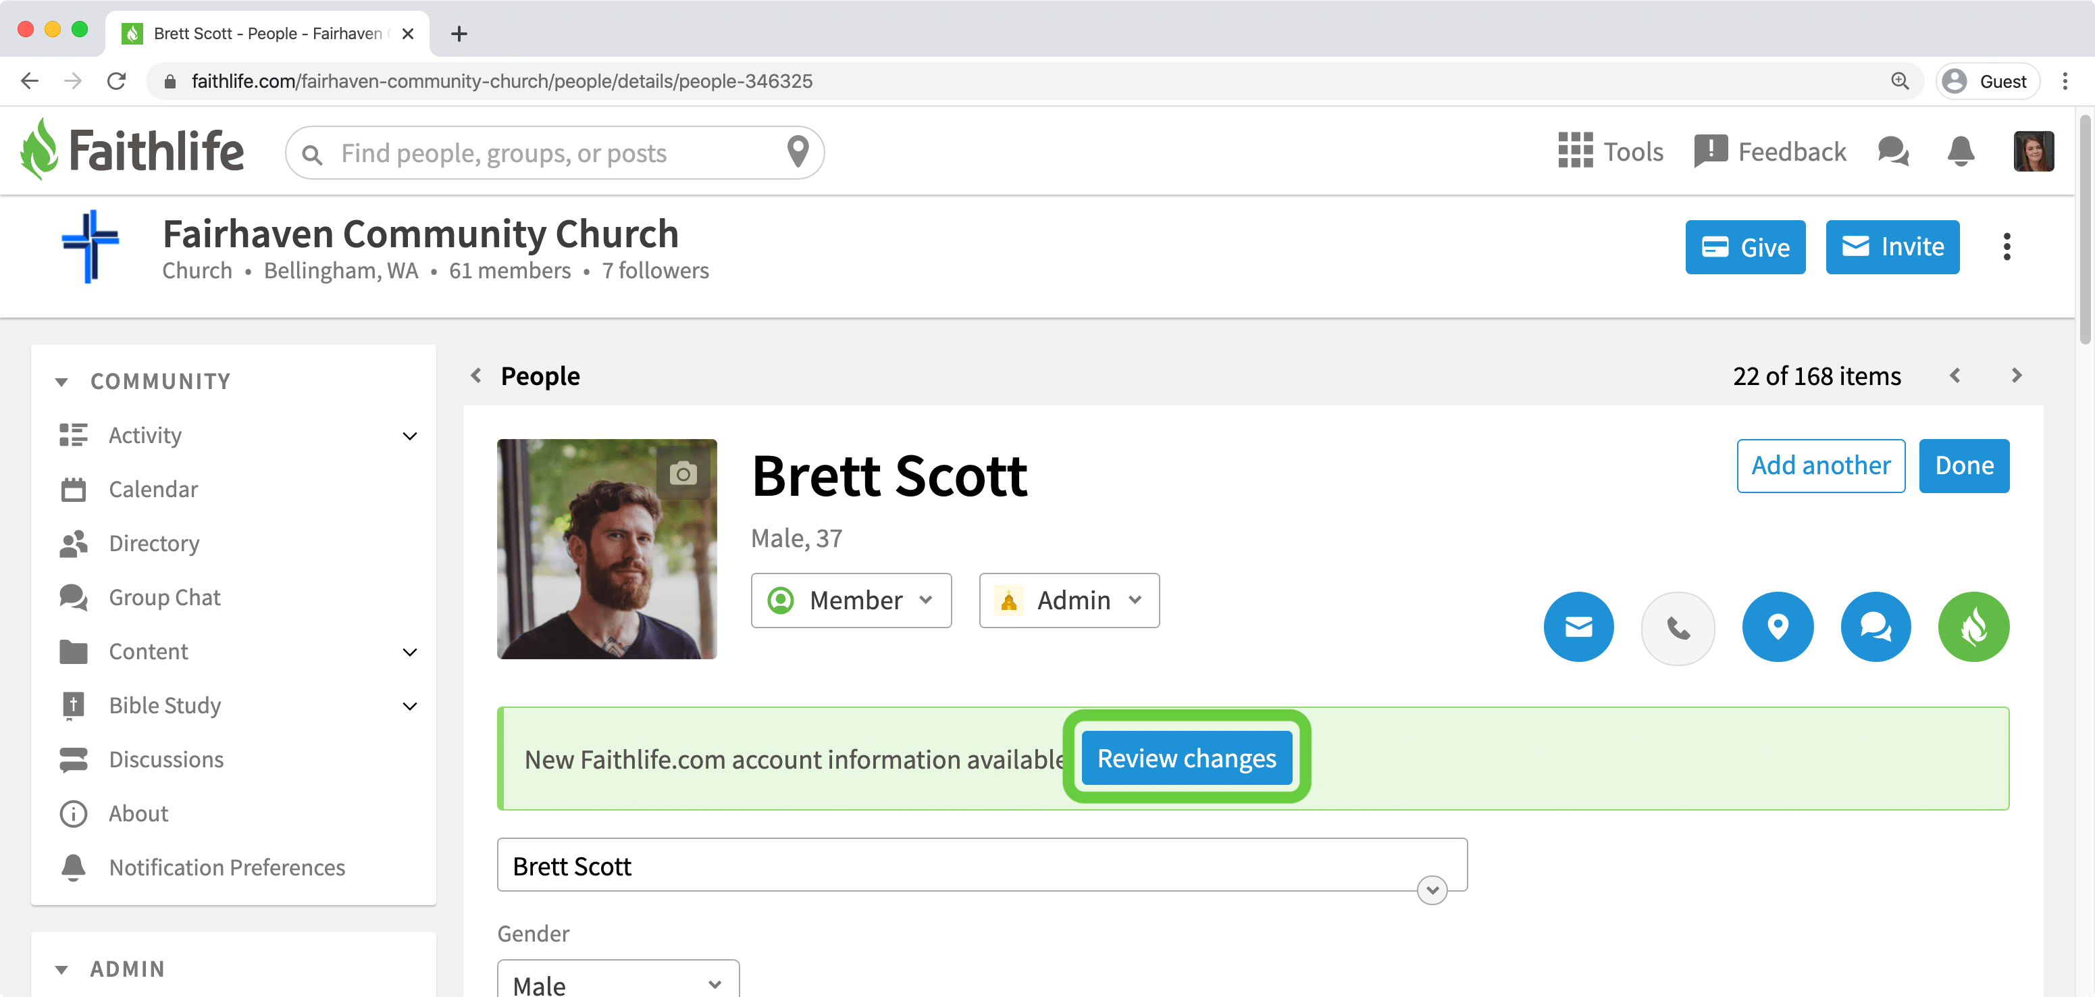Click the browser back button

click(x=30, y=80)
